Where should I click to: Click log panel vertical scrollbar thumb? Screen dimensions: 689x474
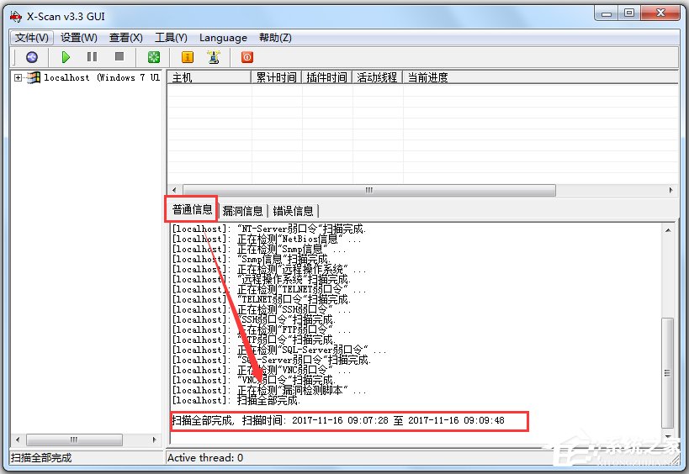coord(668,373)
